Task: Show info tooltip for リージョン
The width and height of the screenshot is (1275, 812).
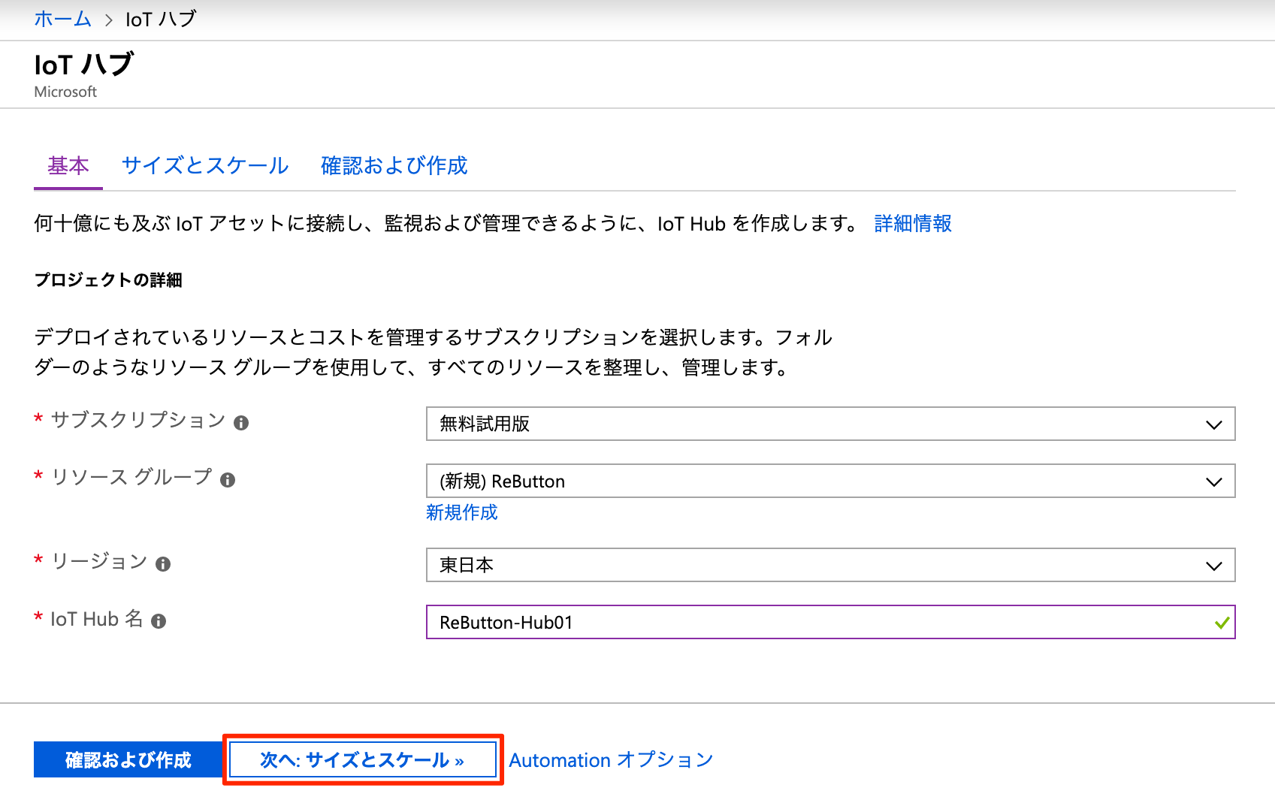Action: (163, 564)
